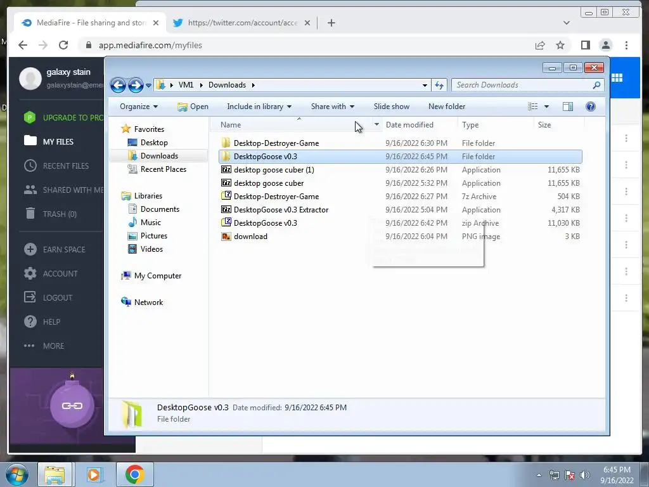Open the Chrome profile avatar
This screenshot has height=487, width=649.
click(605, 45)
